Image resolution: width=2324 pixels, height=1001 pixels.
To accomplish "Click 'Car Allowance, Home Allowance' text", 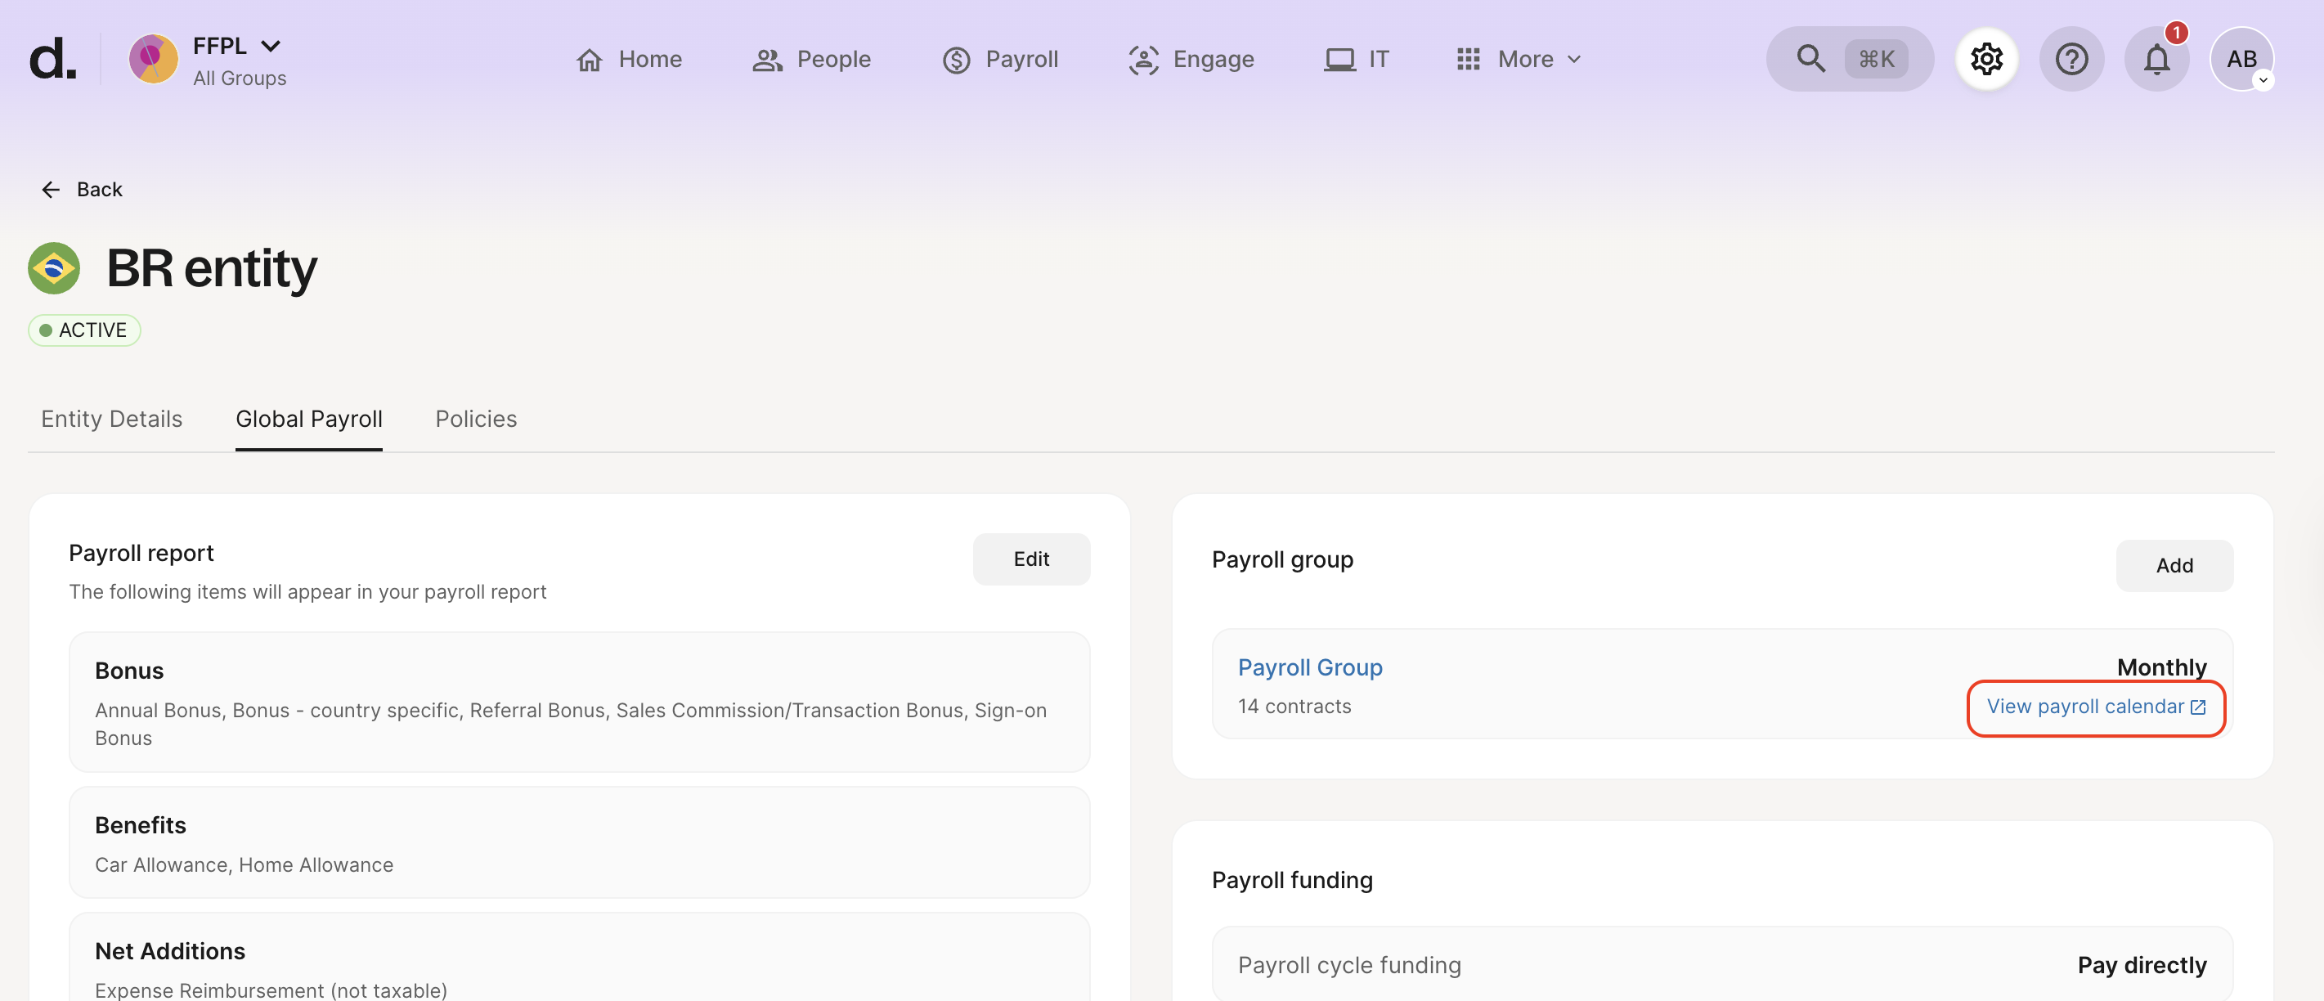I will pyautogui.click(x=244, y=864).
